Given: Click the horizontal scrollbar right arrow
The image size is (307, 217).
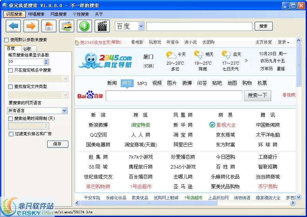Looking at the screenshot, I should [293, 203].
